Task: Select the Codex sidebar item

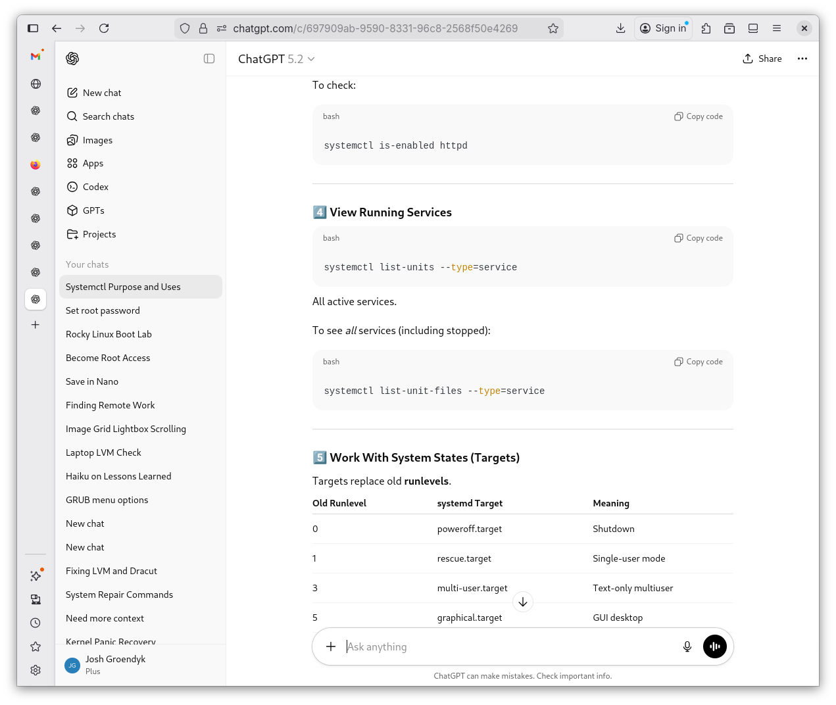Action: coord(95,187)
